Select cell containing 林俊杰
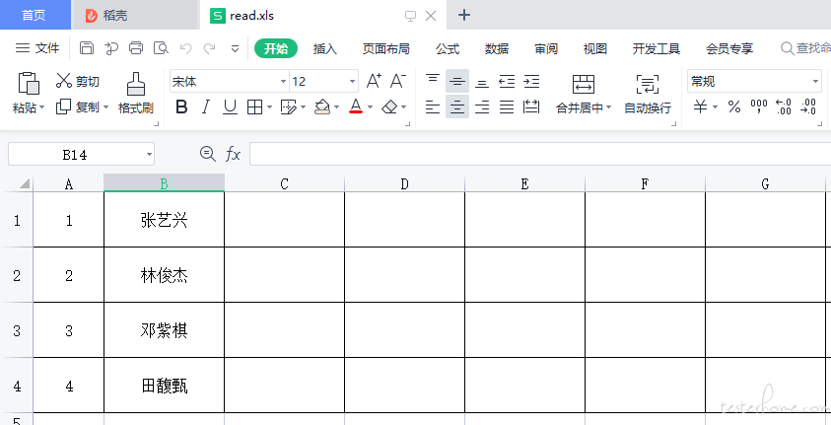831x425 pixels. click(165, 275)
